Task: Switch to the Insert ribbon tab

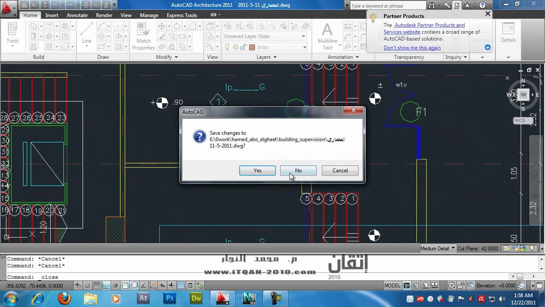Action: (52, 15)
